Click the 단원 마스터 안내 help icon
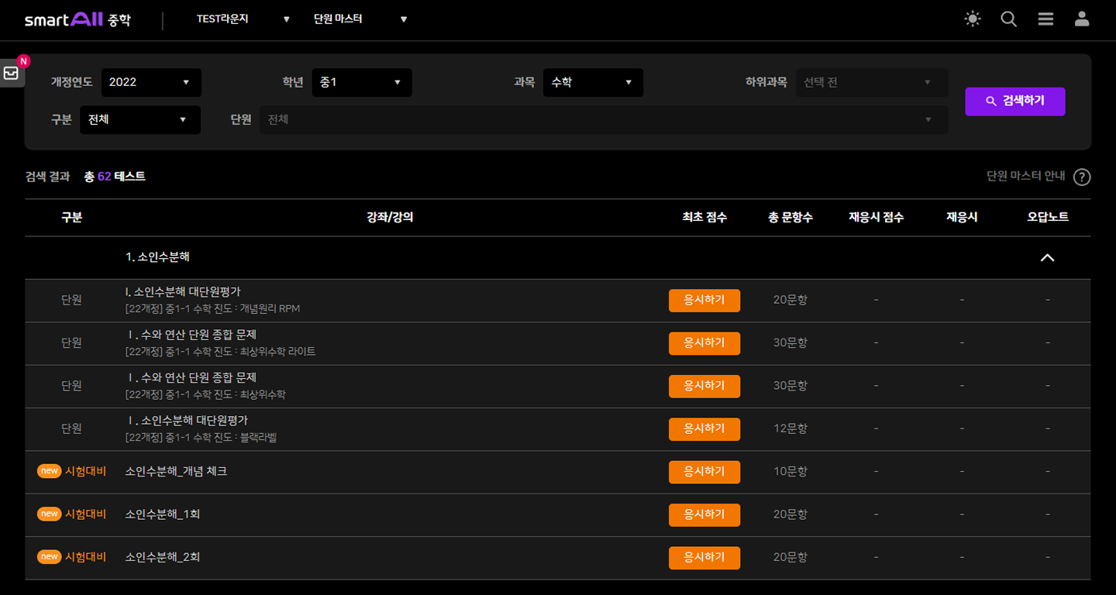 [1082, 177]
